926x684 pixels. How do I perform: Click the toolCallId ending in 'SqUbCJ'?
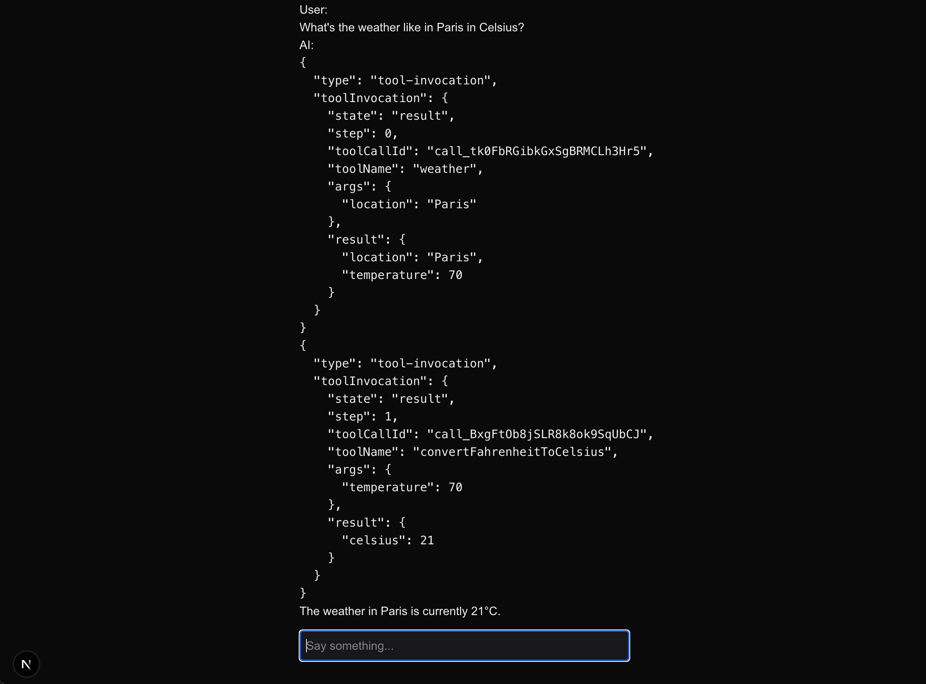click(490, 434)
